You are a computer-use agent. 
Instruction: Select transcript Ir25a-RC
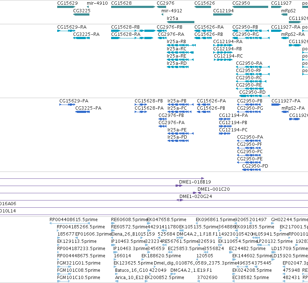[x=176, y=49]
